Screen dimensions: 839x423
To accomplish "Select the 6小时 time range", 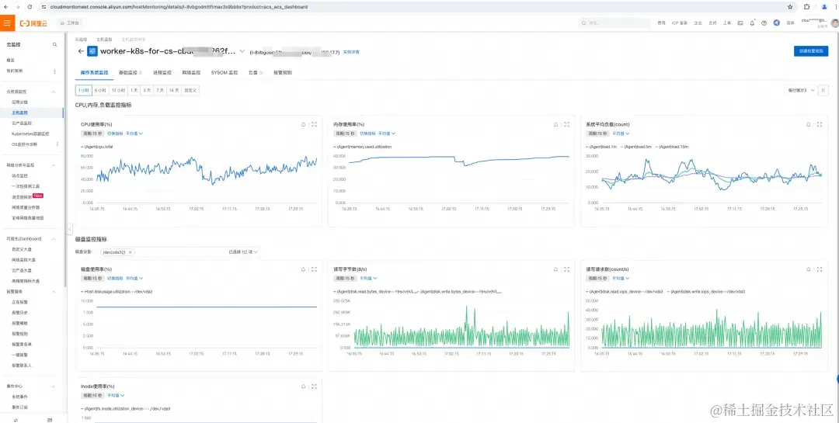I will click(100, 90).
